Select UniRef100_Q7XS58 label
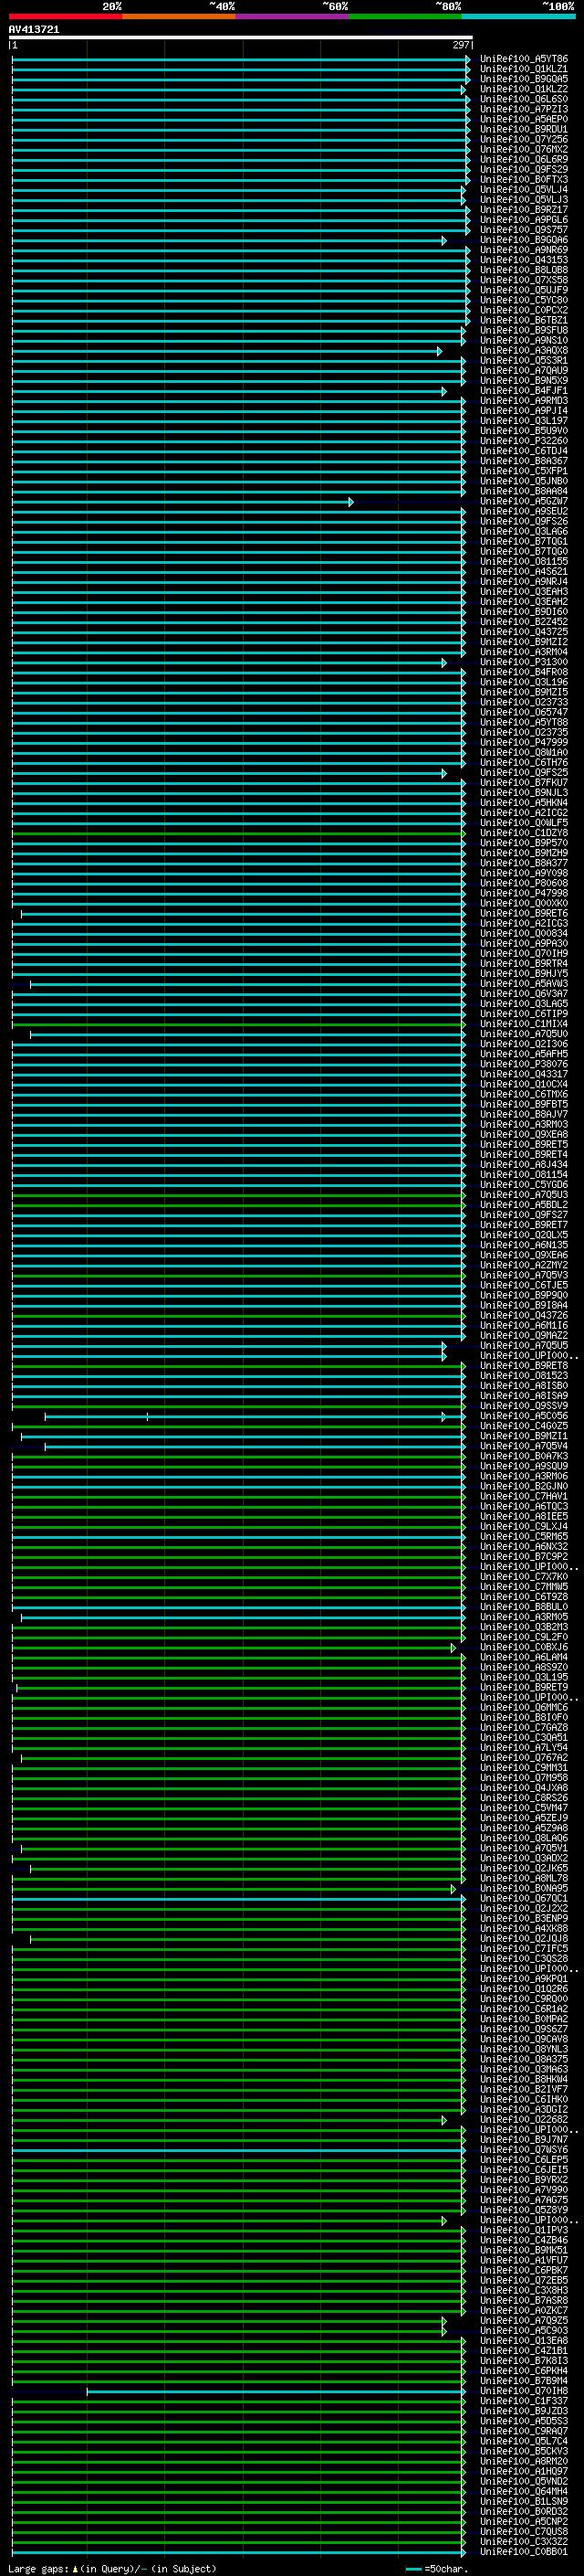Image resolution: width=584 pixels, height=2576 pixels. point(524,280)
